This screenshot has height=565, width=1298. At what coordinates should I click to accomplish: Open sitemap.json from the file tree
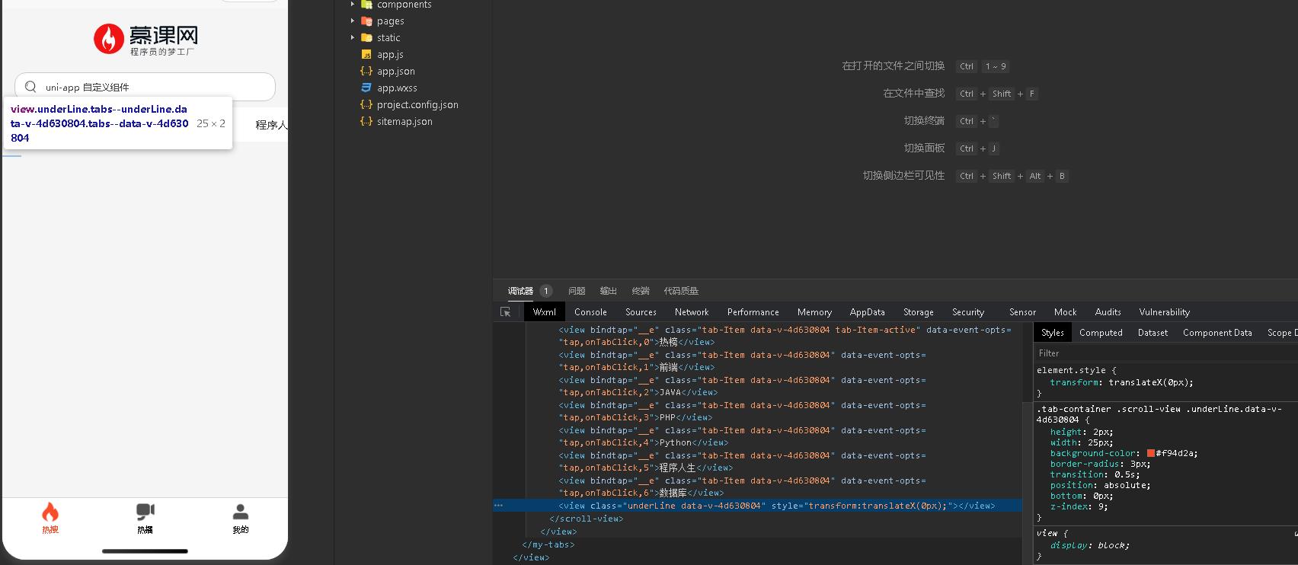click(x=404, y=122)
